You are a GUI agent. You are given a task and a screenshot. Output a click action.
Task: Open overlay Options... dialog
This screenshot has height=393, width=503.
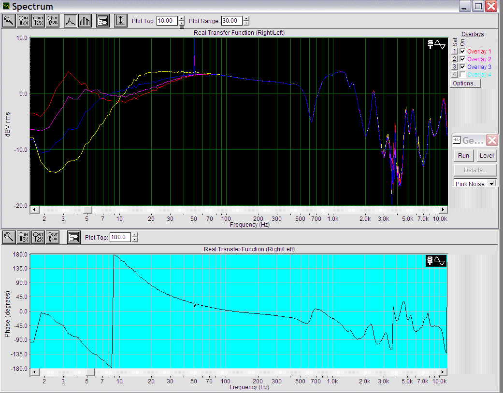tap(465, 83)
